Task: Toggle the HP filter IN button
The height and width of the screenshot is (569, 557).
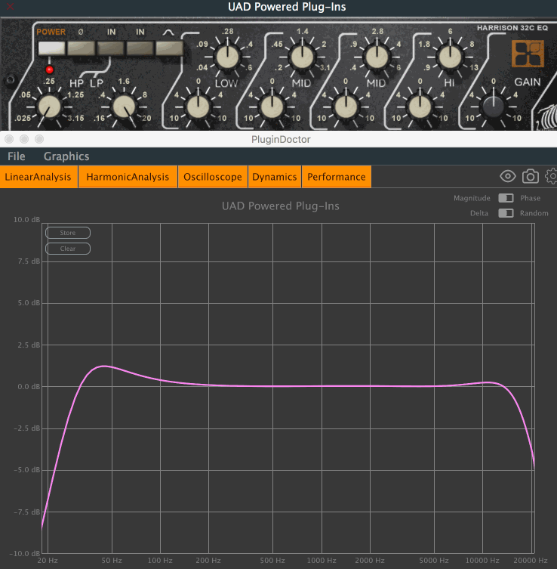Action: coord(110,48)
